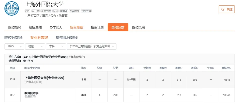Click the 最低分 column header
This screenshot has width=239, height=107.
195,68
